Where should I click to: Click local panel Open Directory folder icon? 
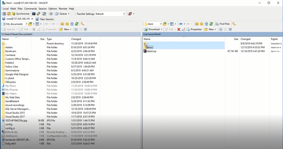point(30,24)
